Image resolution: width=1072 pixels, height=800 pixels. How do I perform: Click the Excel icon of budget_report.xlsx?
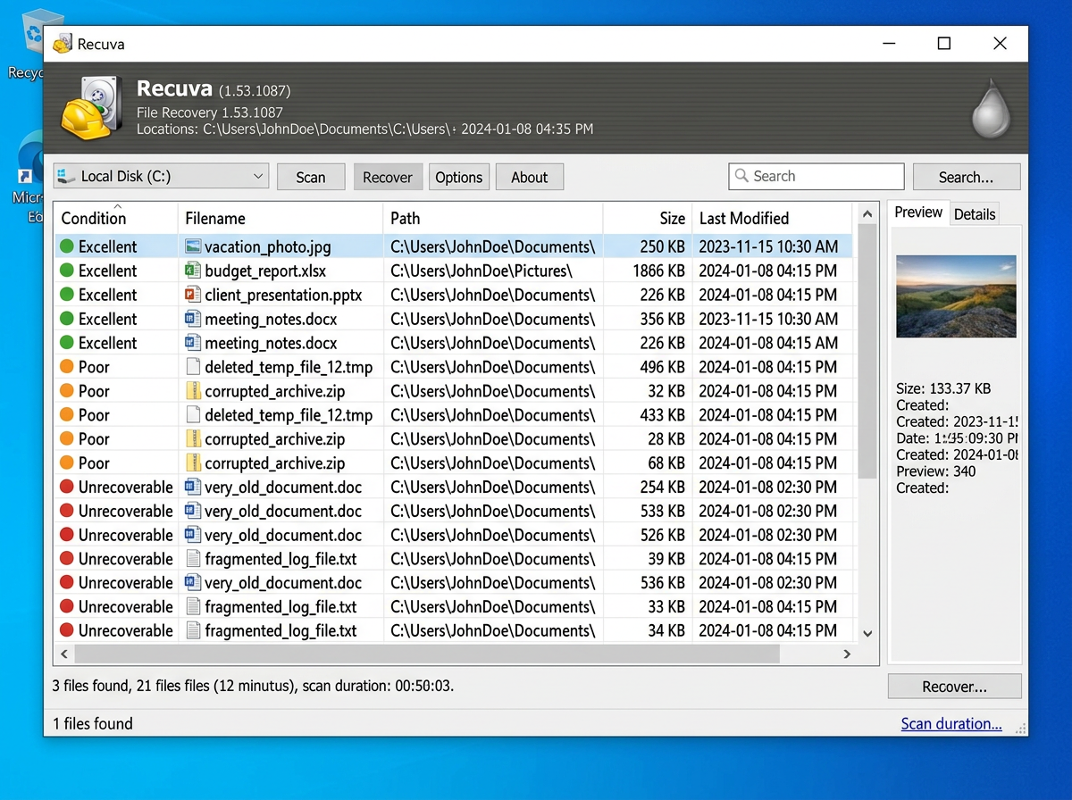click(192, 271)
